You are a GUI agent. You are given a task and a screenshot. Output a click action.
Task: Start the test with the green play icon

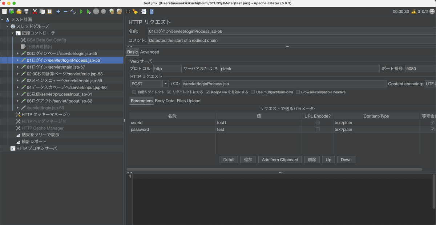coord(81,12)
